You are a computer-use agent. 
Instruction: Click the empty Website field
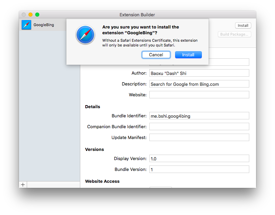coord(199,95)
